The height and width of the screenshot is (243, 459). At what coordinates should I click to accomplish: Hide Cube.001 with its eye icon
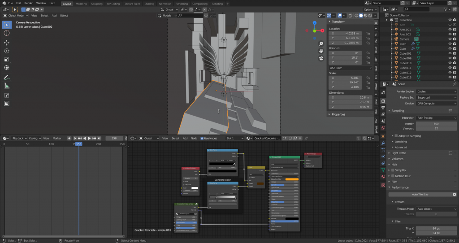pos(450,53)
